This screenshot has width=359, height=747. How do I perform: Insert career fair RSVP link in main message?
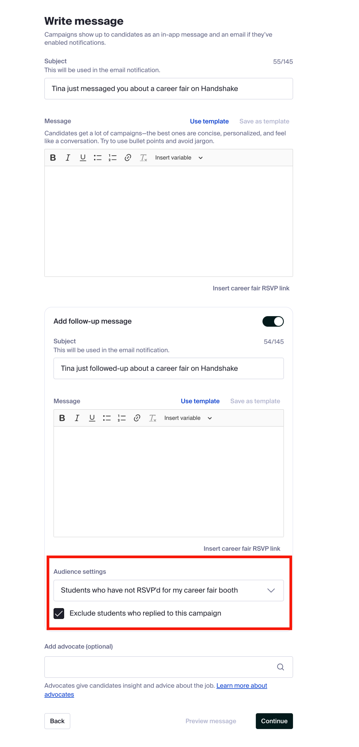tap(251, 288)
